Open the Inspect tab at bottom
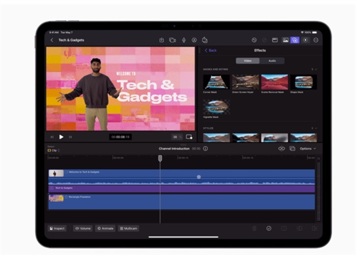Image resolution: width=356 pixels, height=255 pixels. (x=58, y=228)
